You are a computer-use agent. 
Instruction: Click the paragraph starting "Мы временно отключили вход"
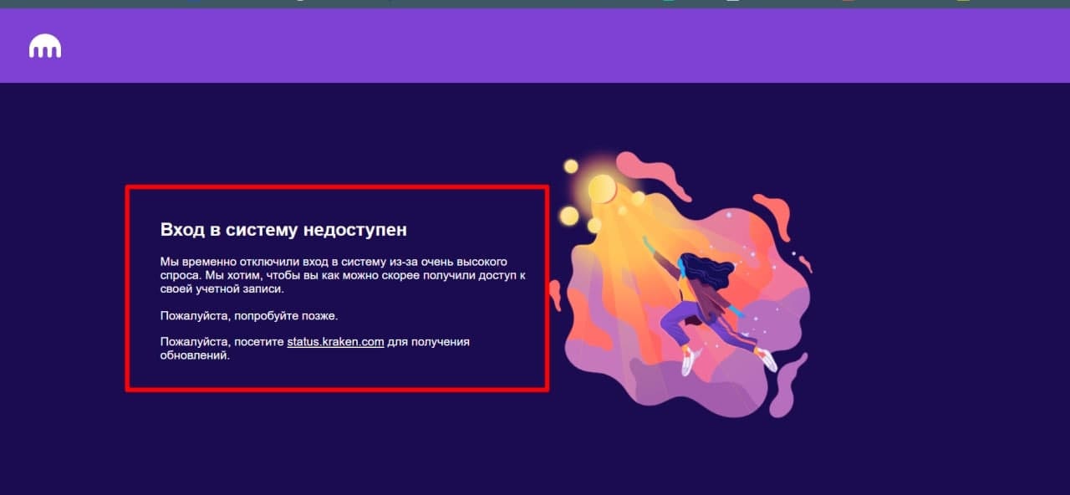pos(342,275)
